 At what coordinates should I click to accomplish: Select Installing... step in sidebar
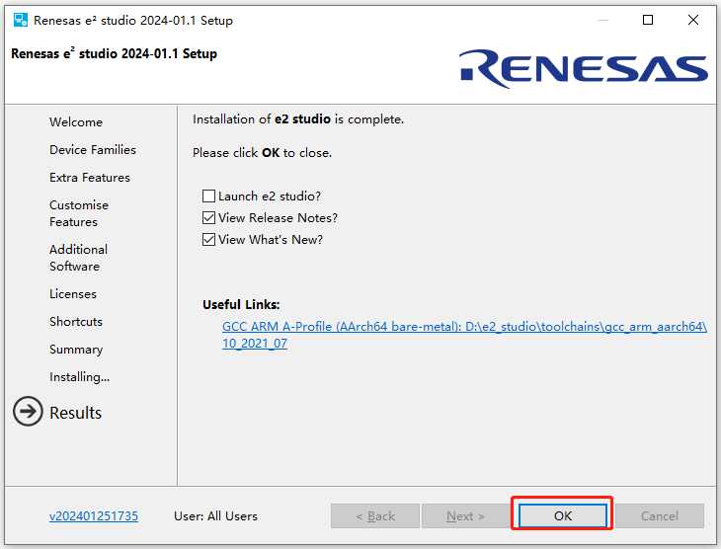pyautogui.click(x=80, y=377)
